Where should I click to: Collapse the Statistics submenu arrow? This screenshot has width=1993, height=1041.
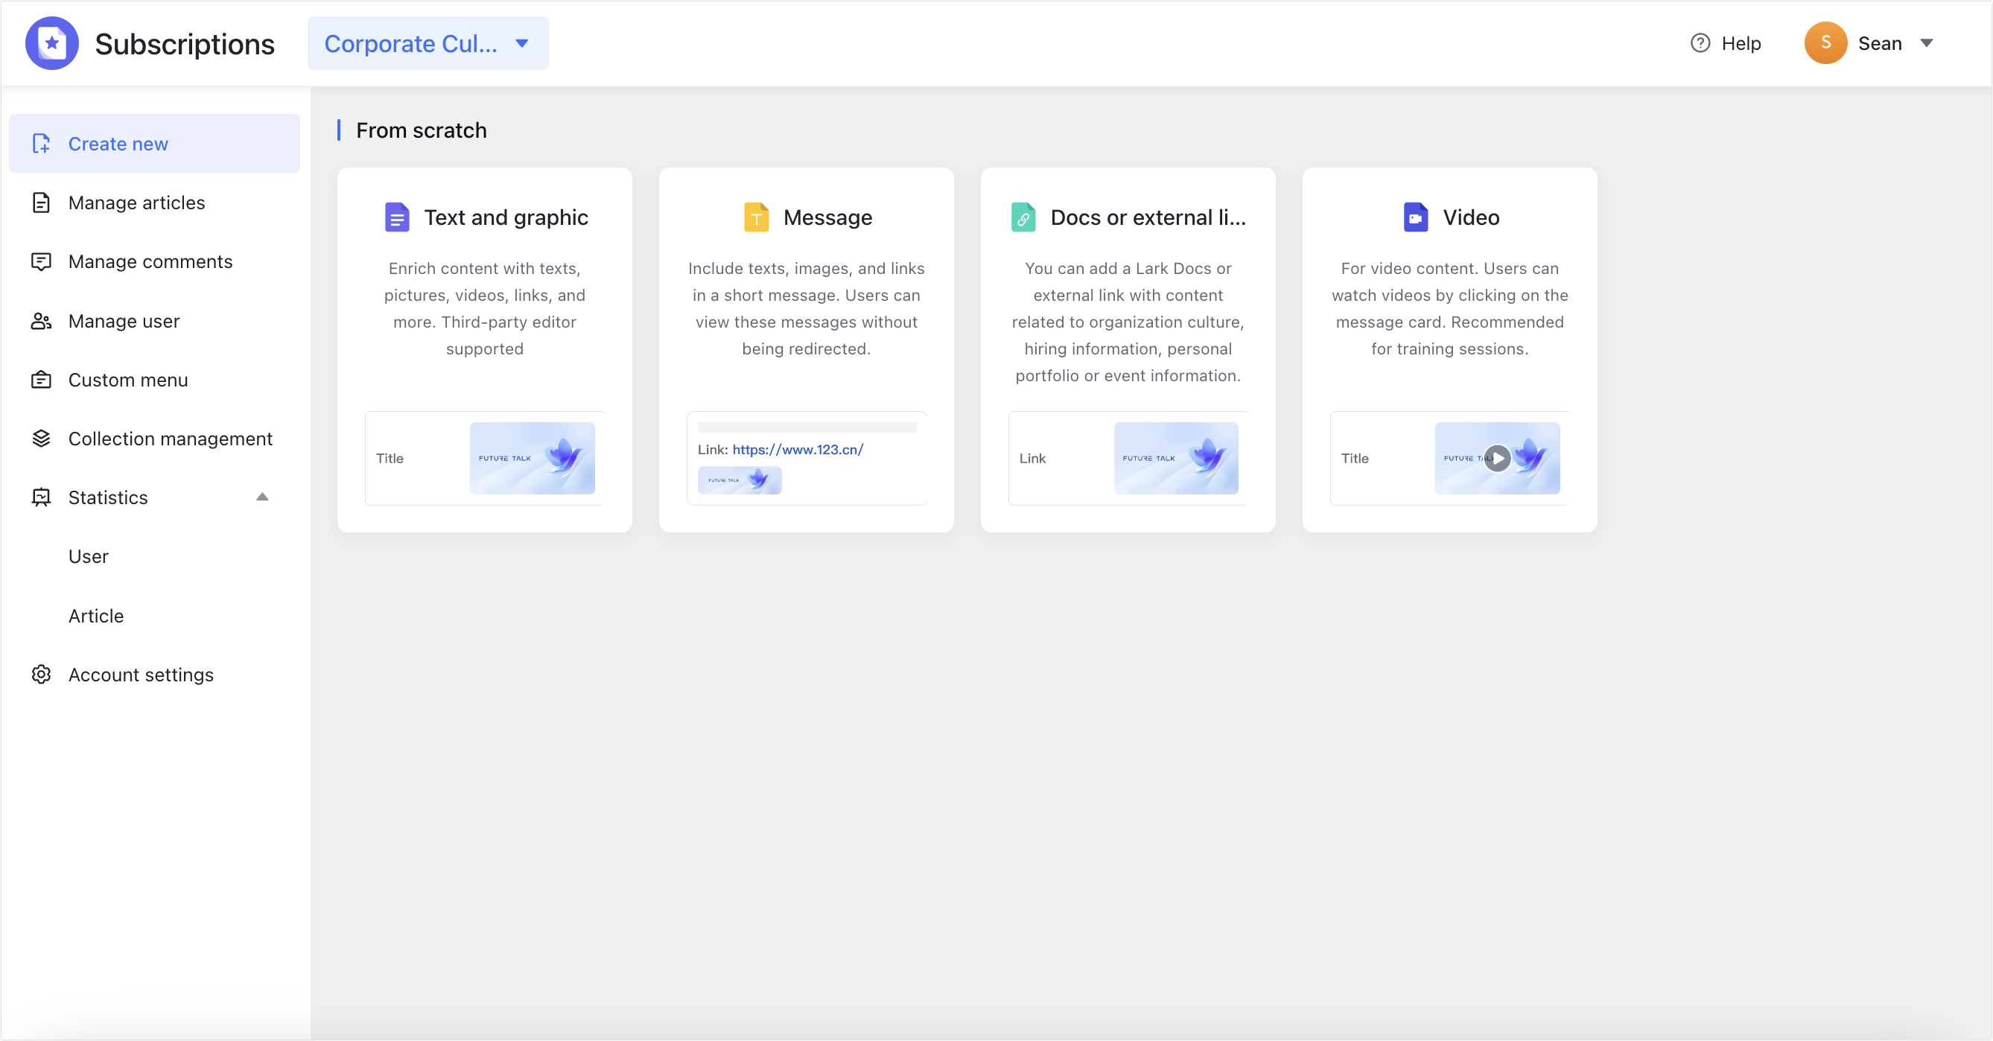262,497
